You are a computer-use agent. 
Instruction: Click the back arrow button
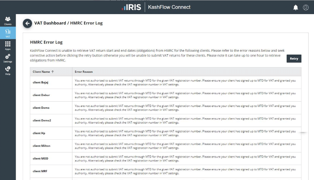27,23
